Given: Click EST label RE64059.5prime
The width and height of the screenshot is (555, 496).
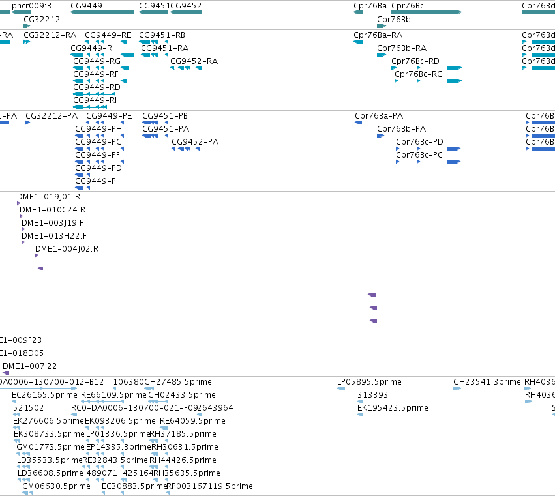Looking at the screenshot, I should [192, 421].
